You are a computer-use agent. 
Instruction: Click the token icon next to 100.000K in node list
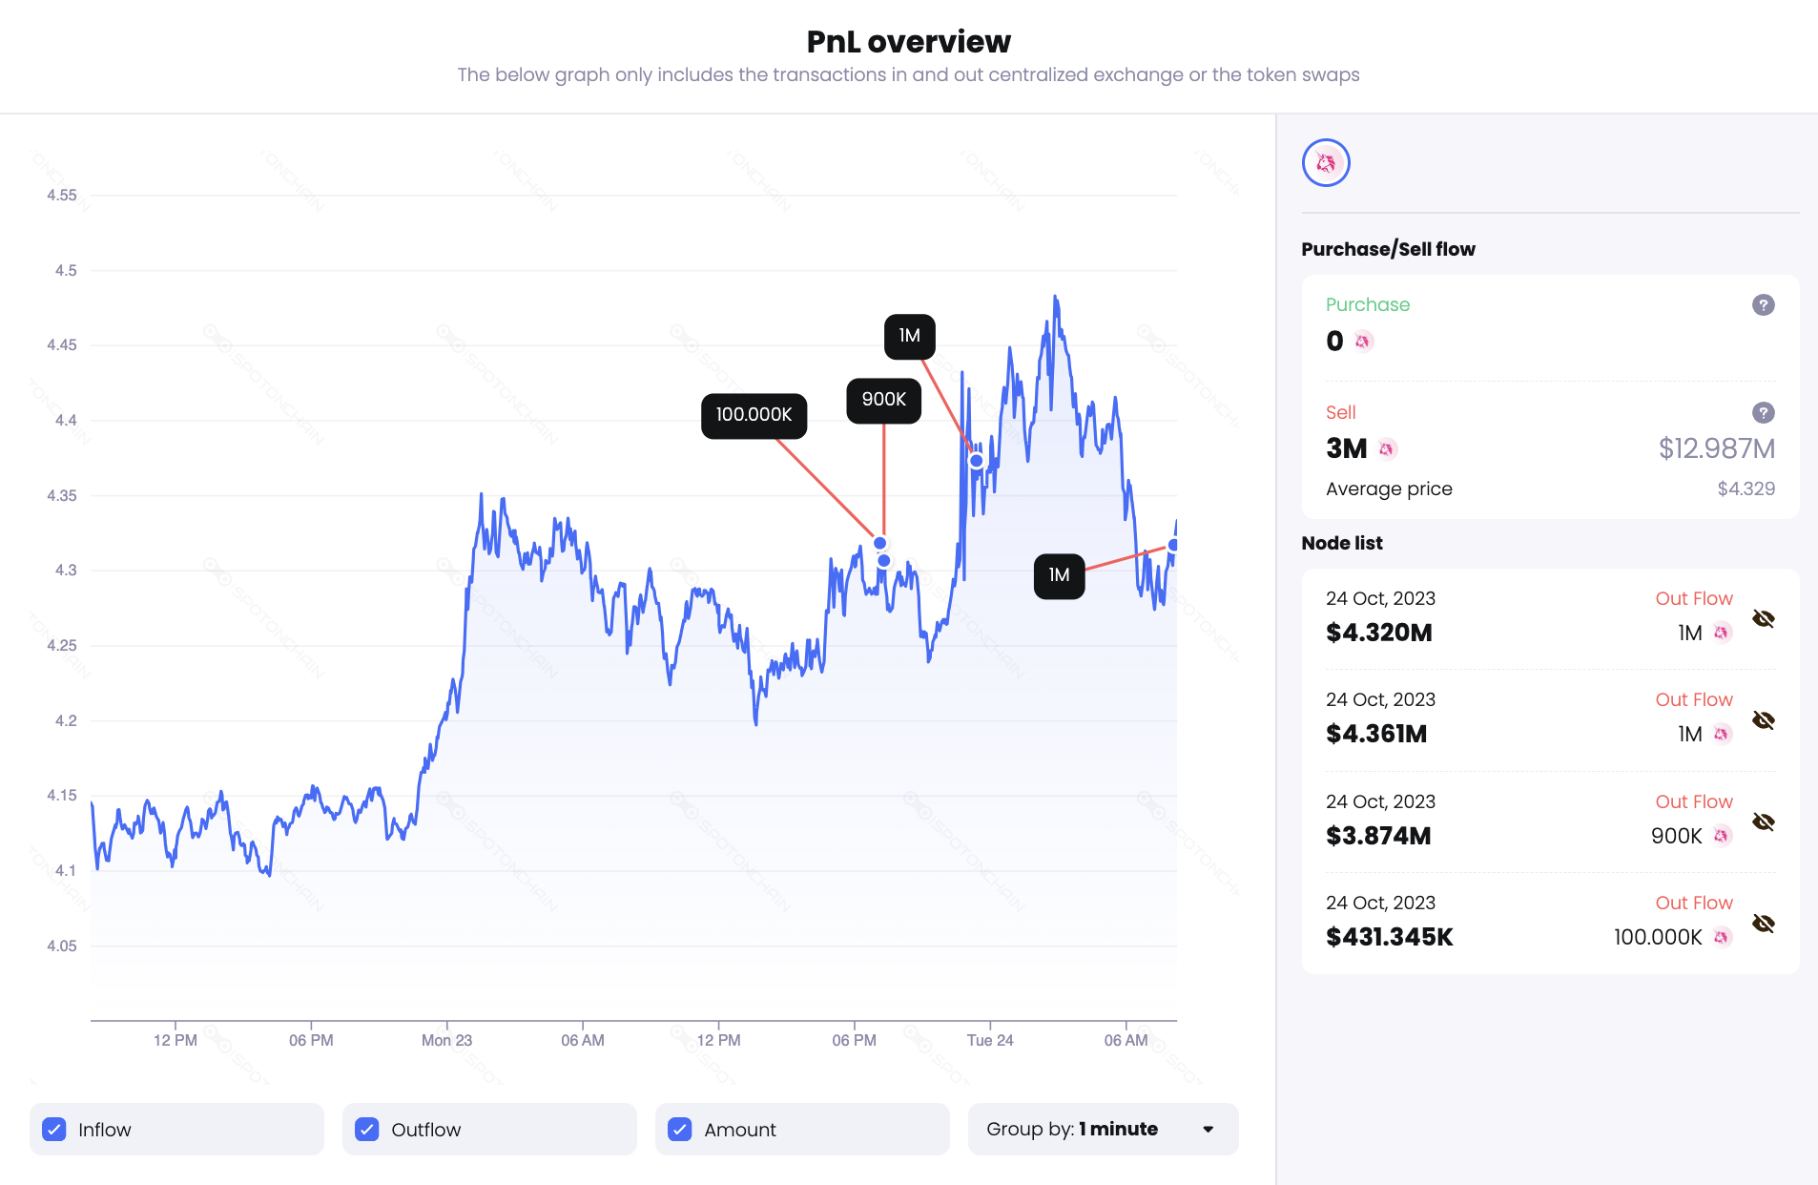1722,937
